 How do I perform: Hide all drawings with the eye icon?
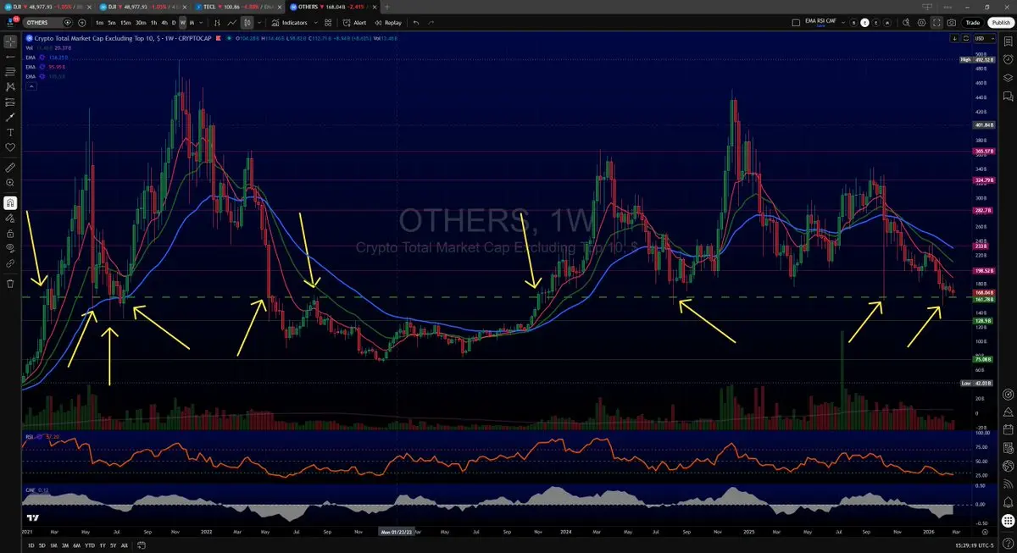10,248
